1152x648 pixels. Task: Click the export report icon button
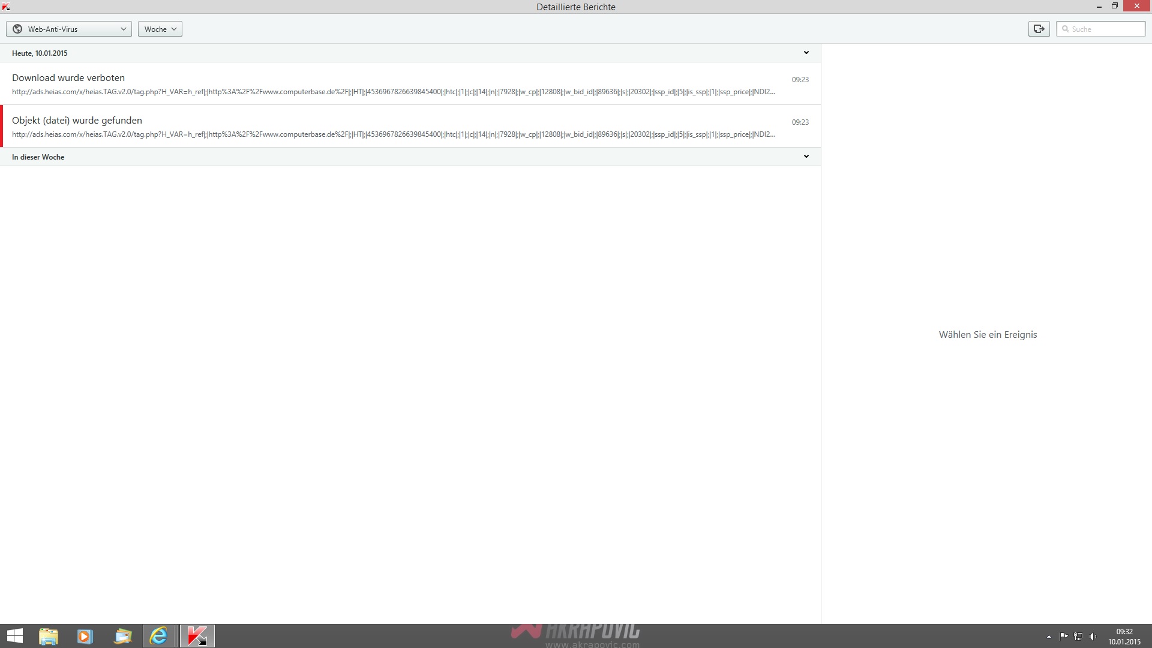point(1039,29)
